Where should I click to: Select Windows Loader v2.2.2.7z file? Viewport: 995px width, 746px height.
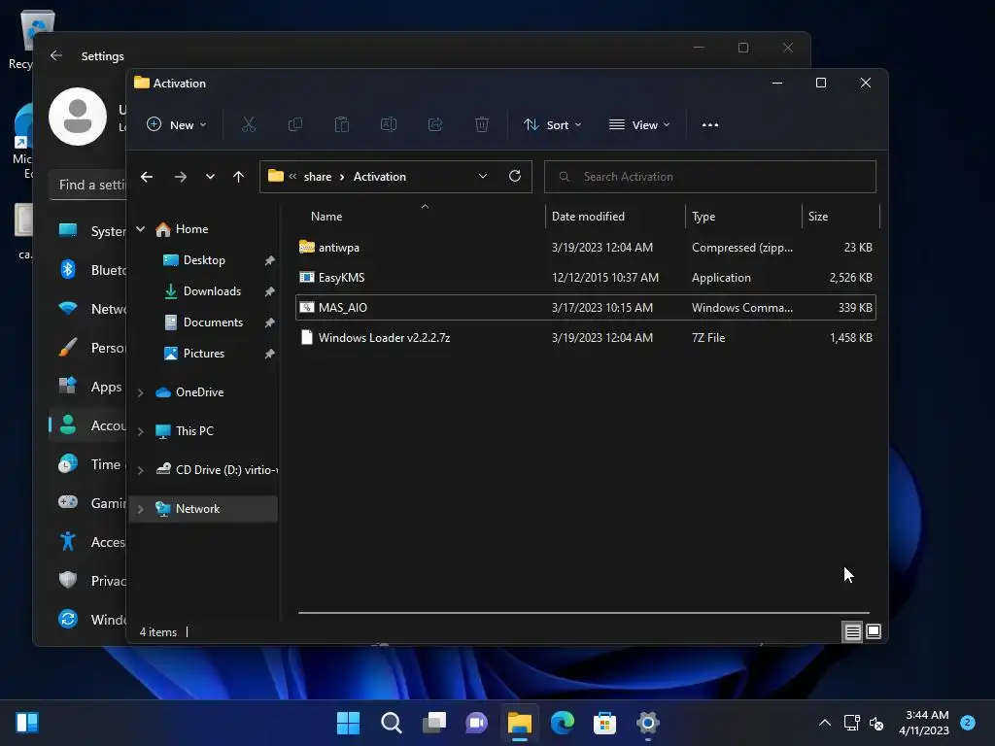tap(586, 337)
